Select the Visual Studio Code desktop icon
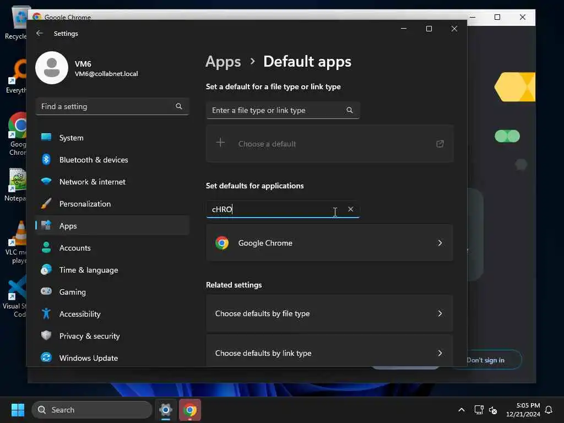564x423 pixels. [15, 296]
